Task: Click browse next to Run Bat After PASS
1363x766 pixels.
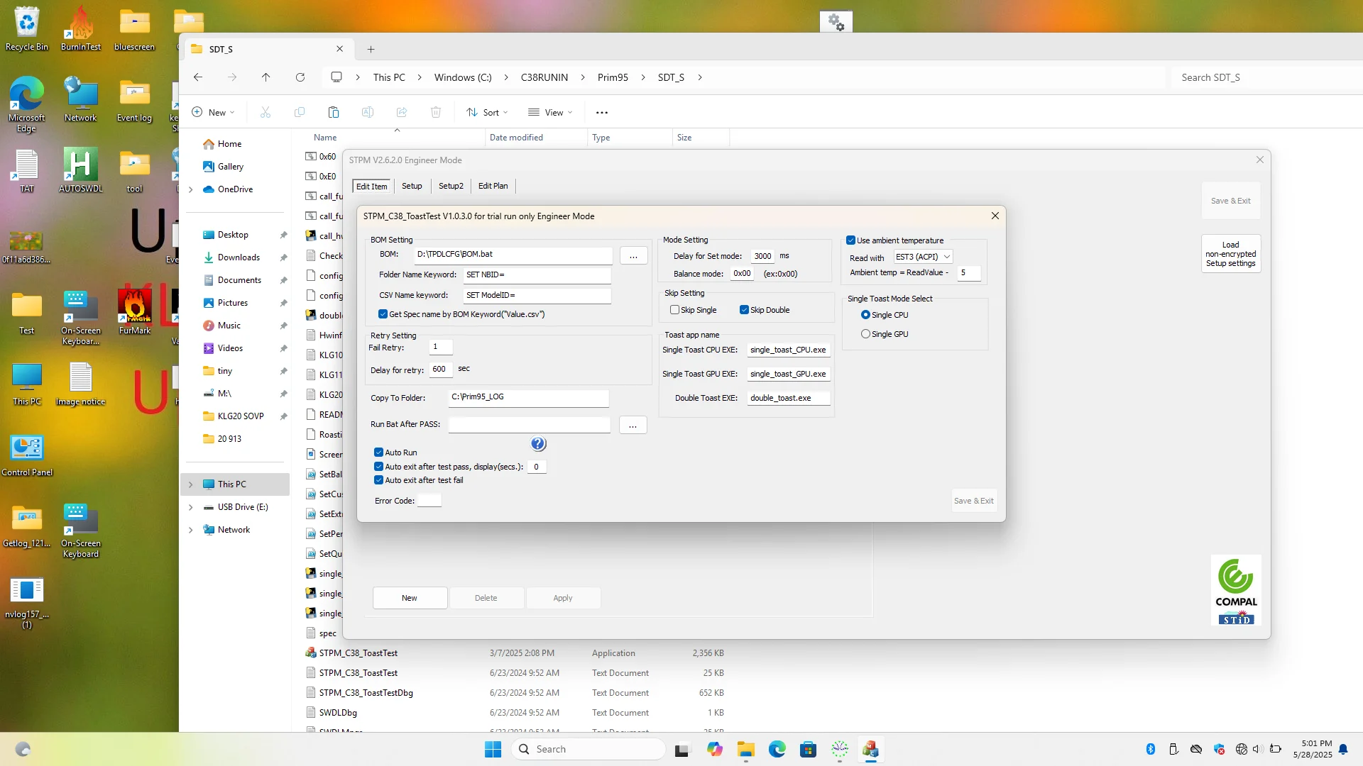Action: click(633, 425)
